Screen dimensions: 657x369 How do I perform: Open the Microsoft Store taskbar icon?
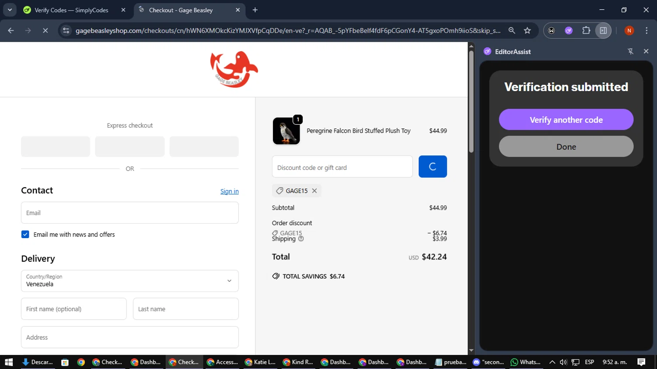point(65,362)
